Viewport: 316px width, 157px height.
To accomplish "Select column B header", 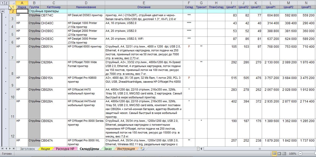I will (x=34, y=2).
